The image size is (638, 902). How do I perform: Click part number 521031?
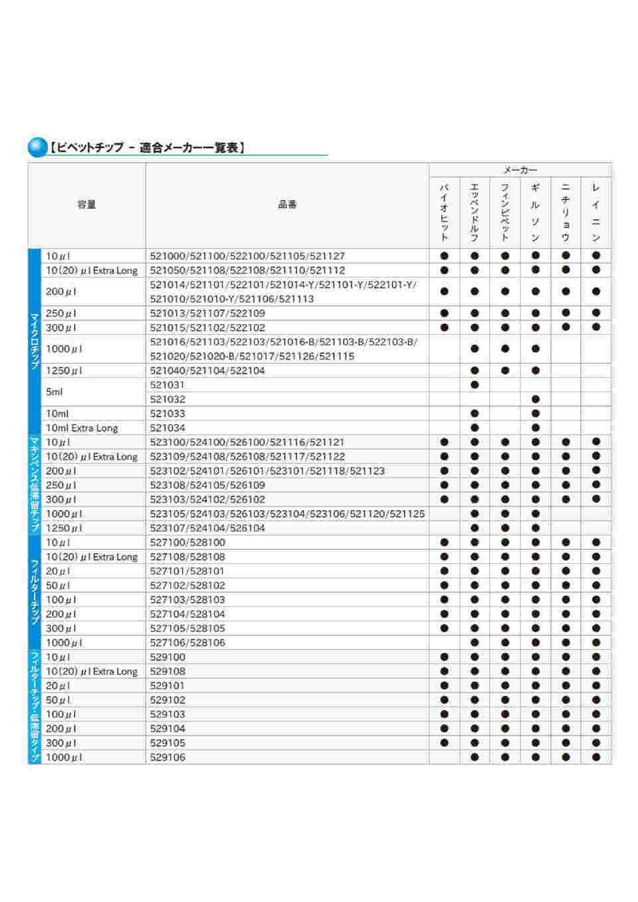tap(167, 385)
